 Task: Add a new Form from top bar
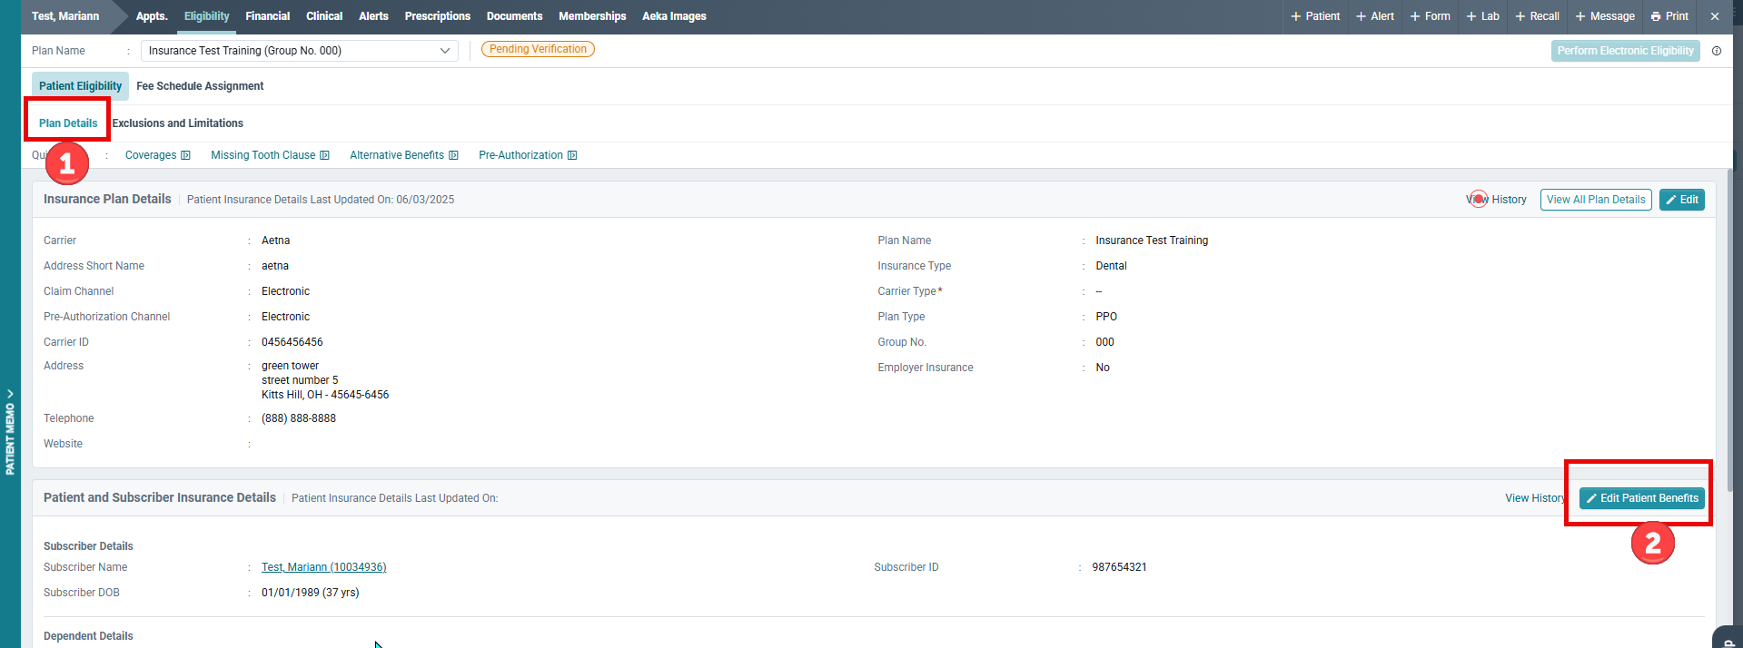coord(1431,16)
